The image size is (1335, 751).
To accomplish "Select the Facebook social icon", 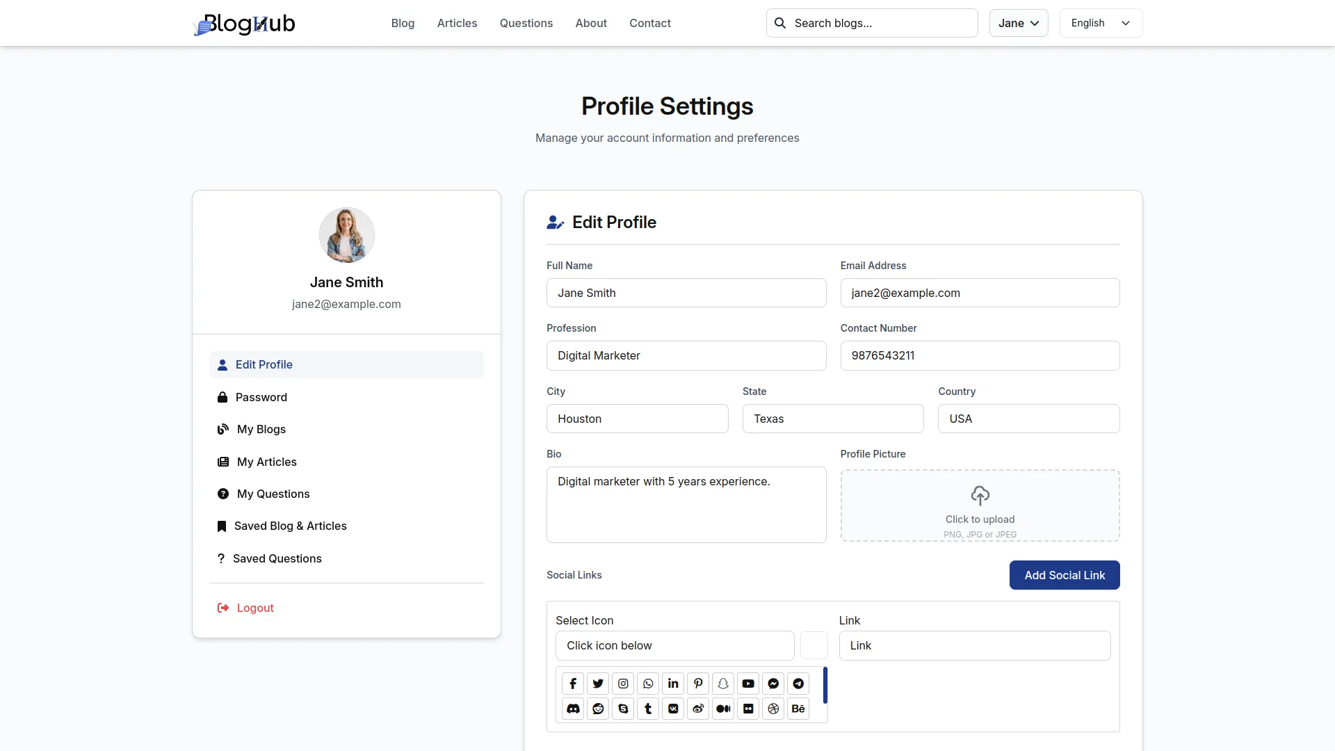I will (x=573, y=684).
